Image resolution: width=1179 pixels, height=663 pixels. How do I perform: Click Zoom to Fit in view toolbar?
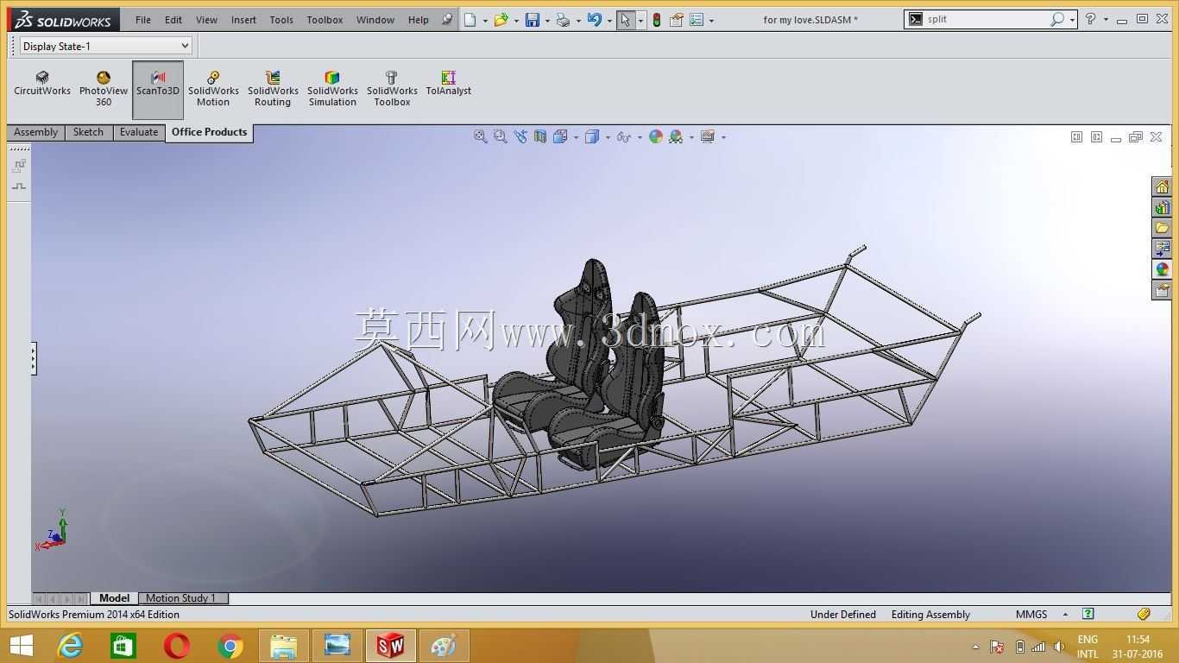coord(480,136)
